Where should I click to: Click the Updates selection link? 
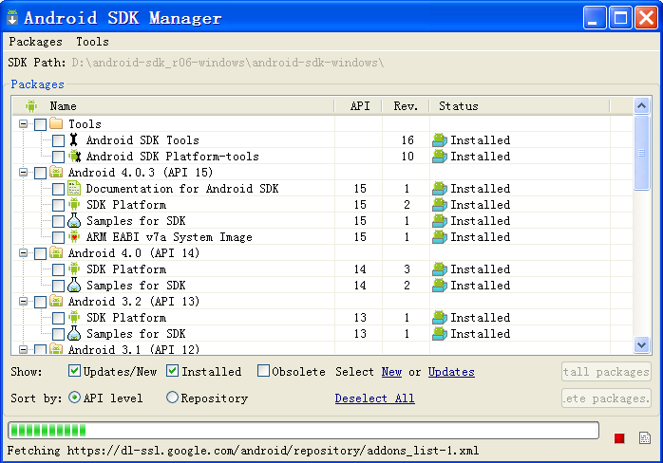[451, 372]
